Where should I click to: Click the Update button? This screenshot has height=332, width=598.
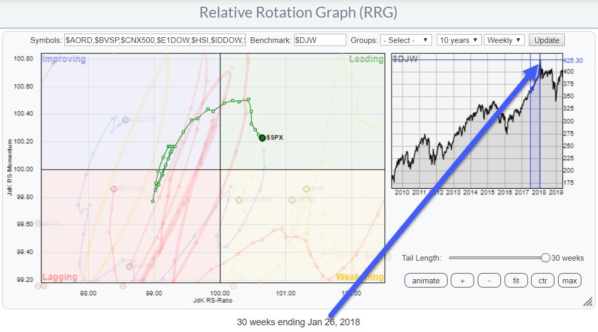547,40
